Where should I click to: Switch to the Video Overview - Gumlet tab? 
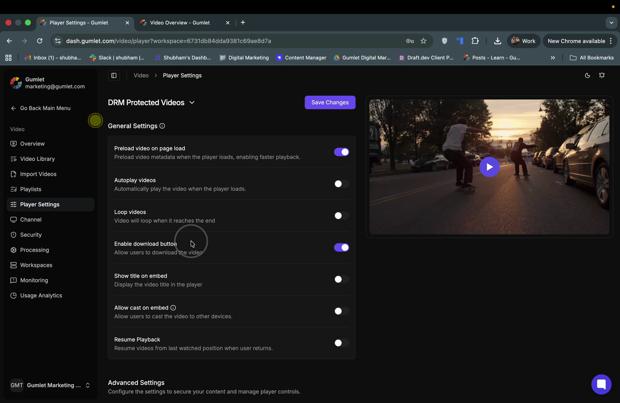coord(180,23)
